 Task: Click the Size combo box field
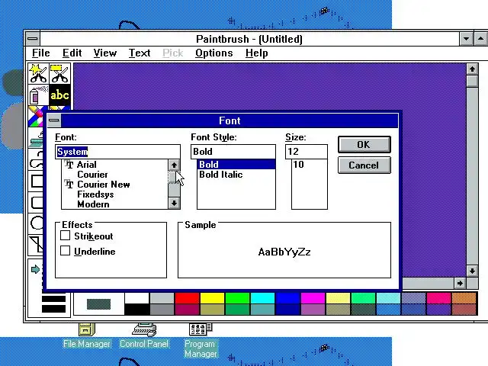point(307,152)
